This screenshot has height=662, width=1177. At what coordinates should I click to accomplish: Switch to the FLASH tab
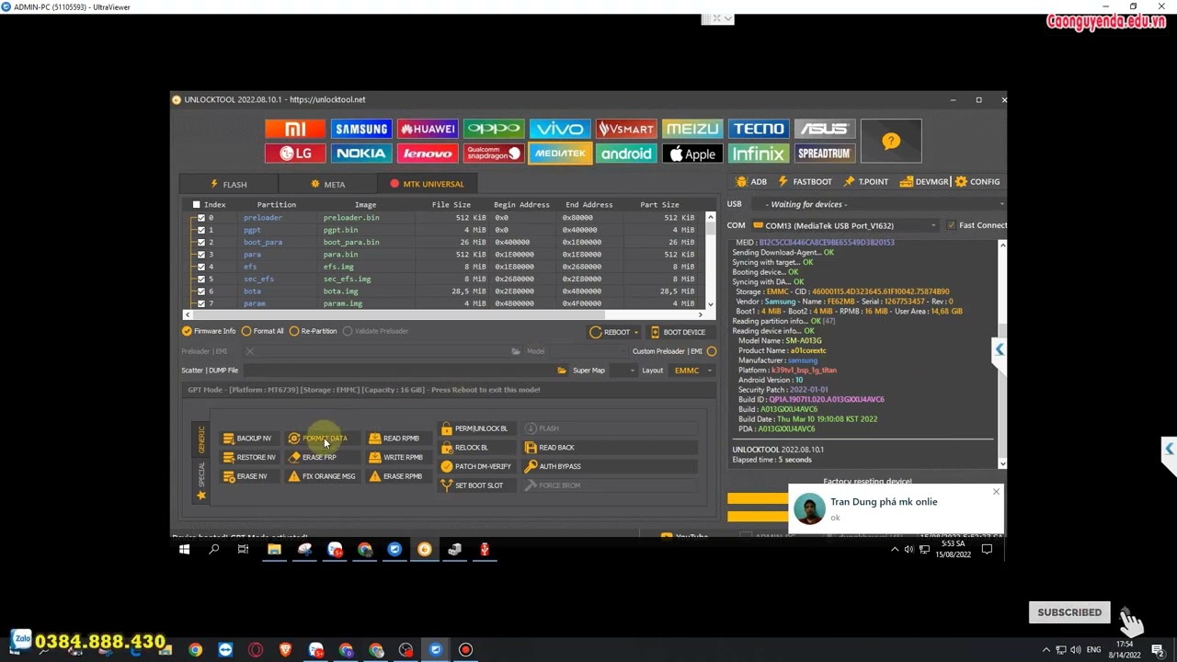point(228,184)
